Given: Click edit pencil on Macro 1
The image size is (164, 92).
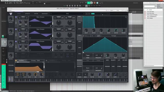Looking at the screenshot, I should tap(13, 21).
